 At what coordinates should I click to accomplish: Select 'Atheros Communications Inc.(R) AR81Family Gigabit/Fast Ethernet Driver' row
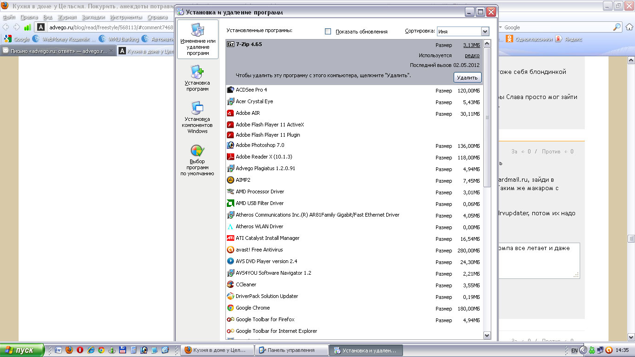click(354, 215)
